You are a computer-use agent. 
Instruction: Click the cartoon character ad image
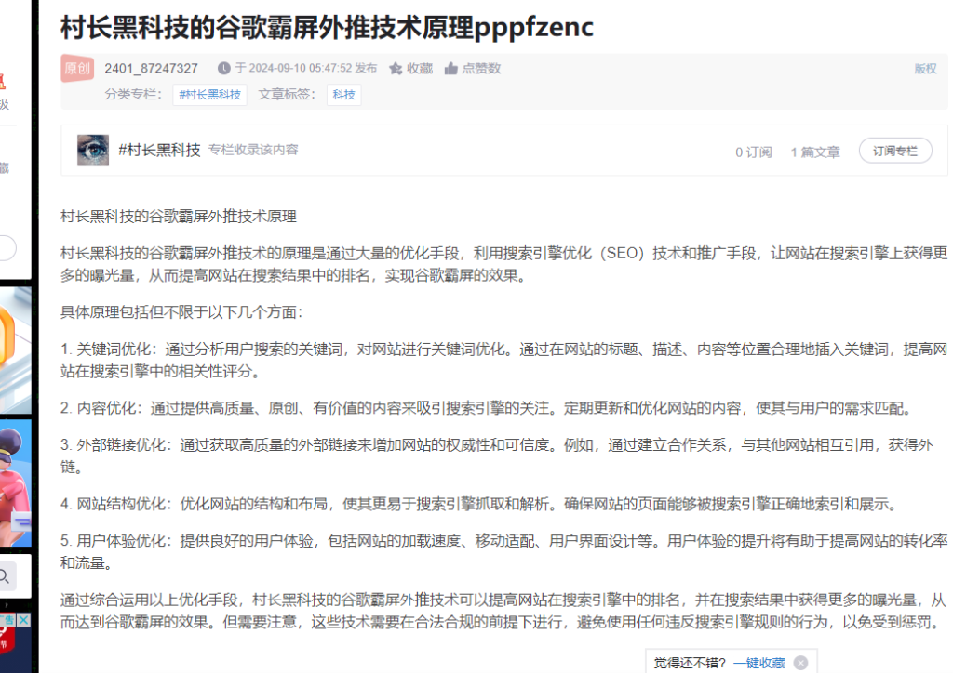point(15,483)
